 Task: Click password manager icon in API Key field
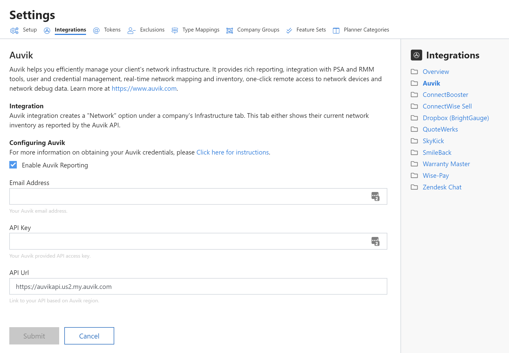click(x=375, y=241)
